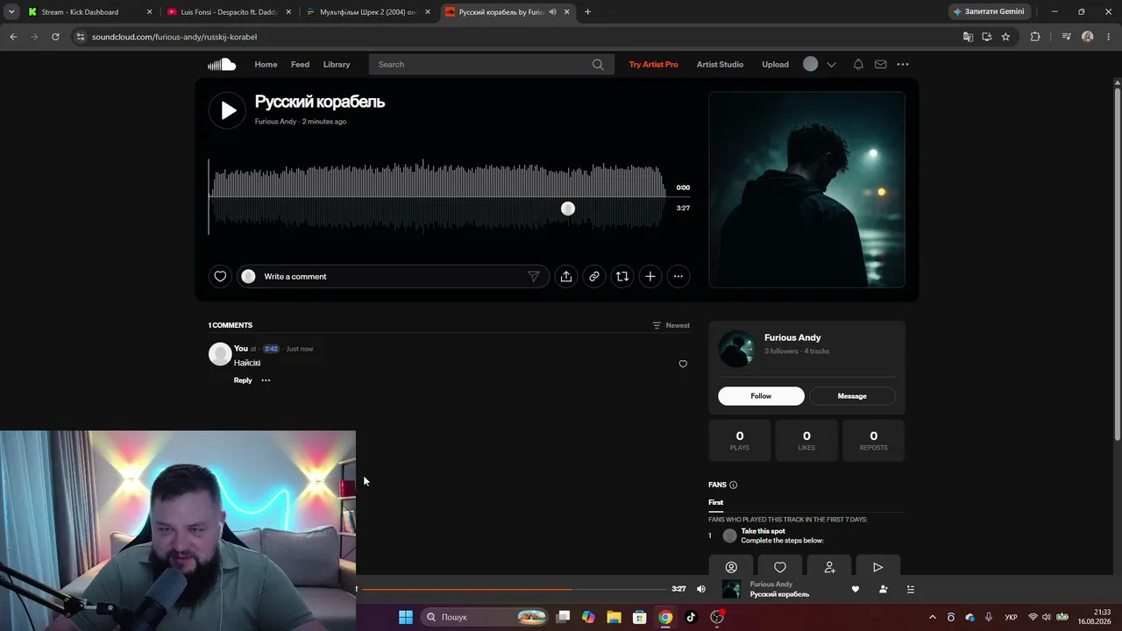The height and width of the screenshot is (631, 1122).
Task: Message Furious Andy
Action: pos(852,396)
